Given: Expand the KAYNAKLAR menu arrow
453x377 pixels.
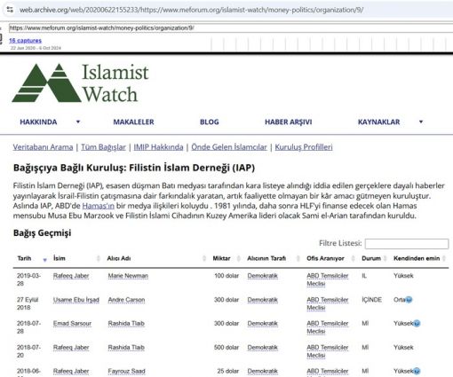Looking at the screenshot, I should pos(421,122).
